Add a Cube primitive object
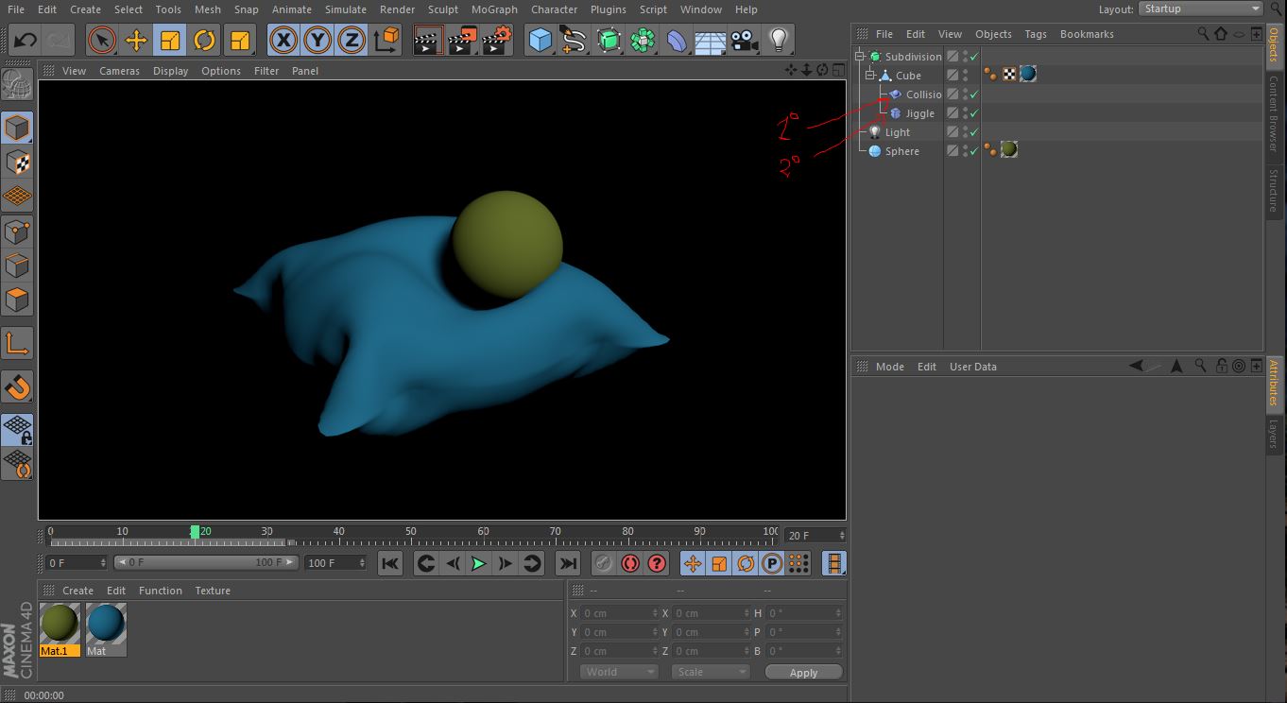1287x703 pixels. tap(540, 41)
